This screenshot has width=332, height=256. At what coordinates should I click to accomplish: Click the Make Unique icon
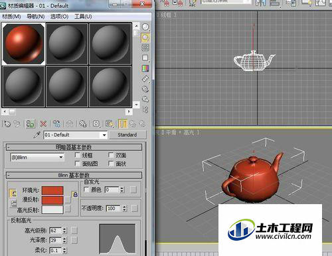pyautogui.click(x=70, y=124)
